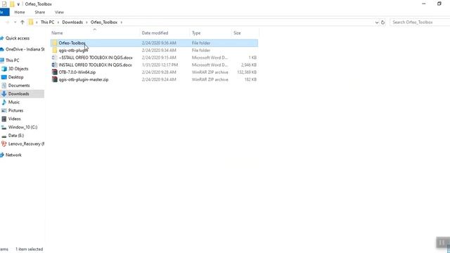Open Pictures in the navigation pane
The image size is (450, 253).
point(15,110)
